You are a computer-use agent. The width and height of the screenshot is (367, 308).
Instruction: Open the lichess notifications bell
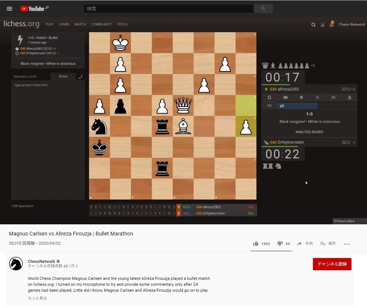click(332, 24)
